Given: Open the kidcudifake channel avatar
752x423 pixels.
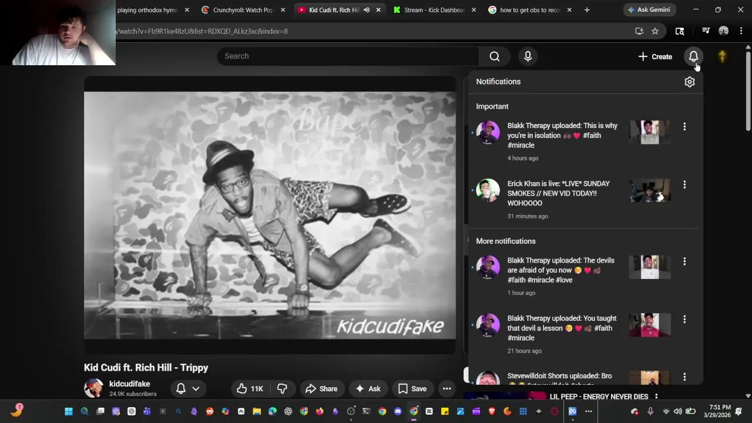Looking at the screenshot, I should (x=93, y=388).
